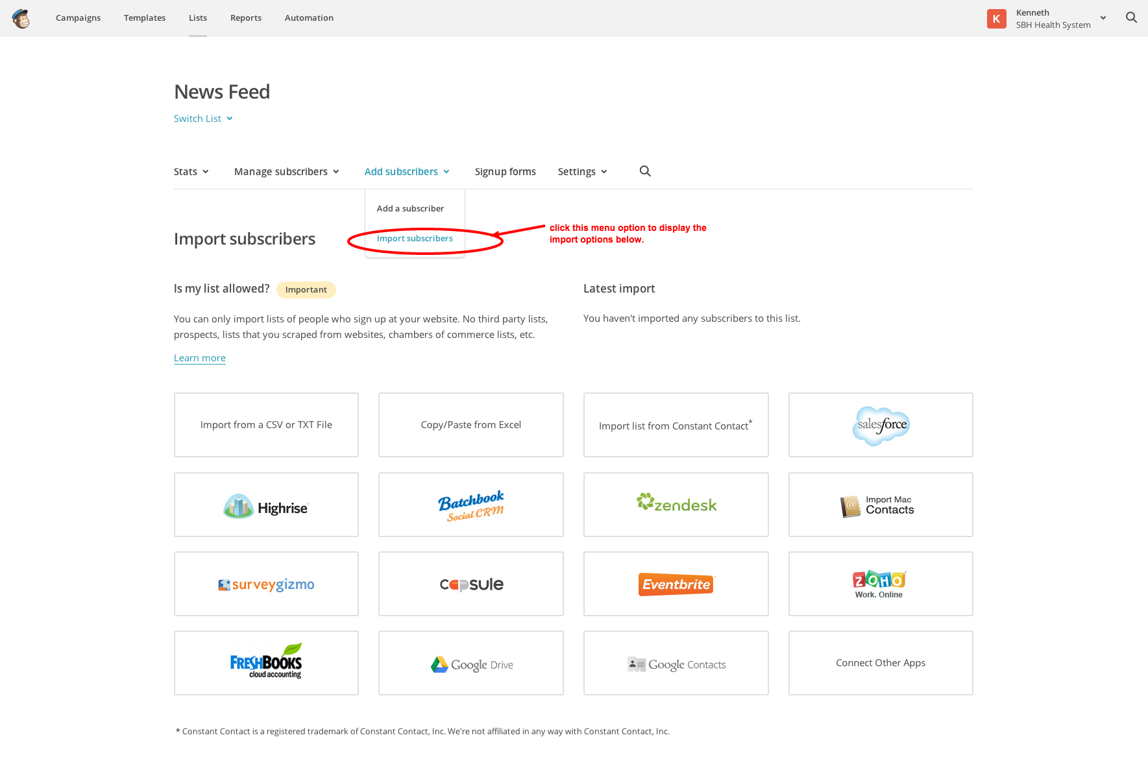This screenshot has width=1148, height=781.
Task: Open the Stats dropdown
Action: (191, 172)
